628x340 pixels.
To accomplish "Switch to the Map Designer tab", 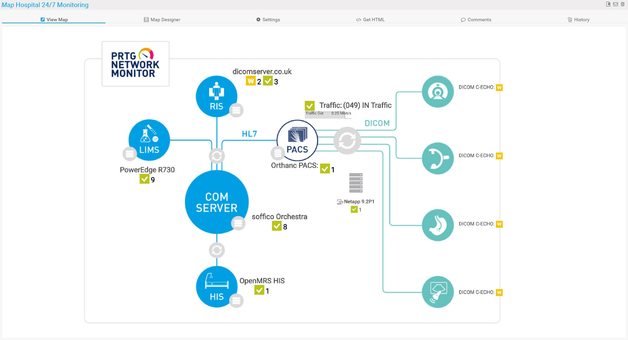I will pyautogui.click(x=162, y=20).
